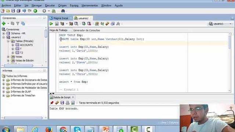Expand the Vistas node
The height and width of the screenshot is (132, 235).
[8, 56]
